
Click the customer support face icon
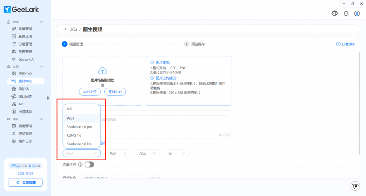pos(335,14)
